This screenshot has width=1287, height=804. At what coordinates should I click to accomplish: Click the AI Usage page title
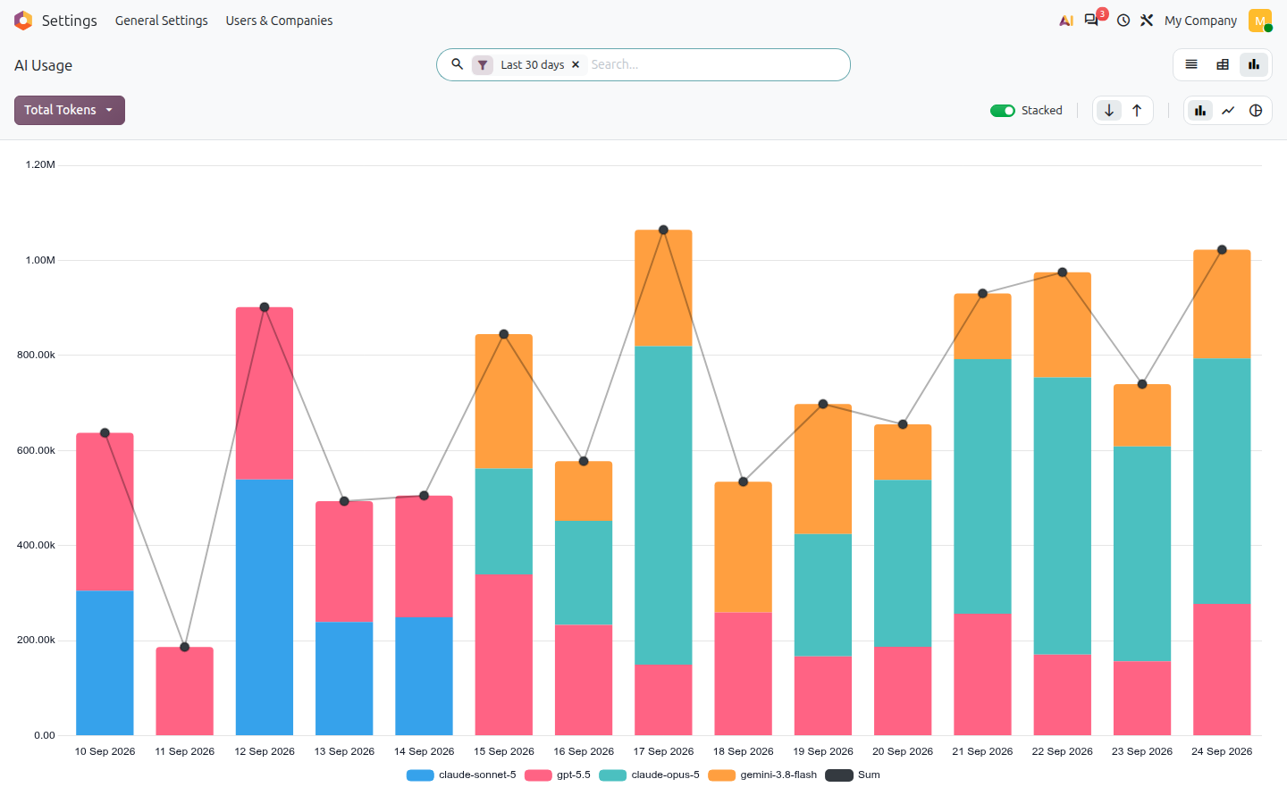click(x=44, y=65)
